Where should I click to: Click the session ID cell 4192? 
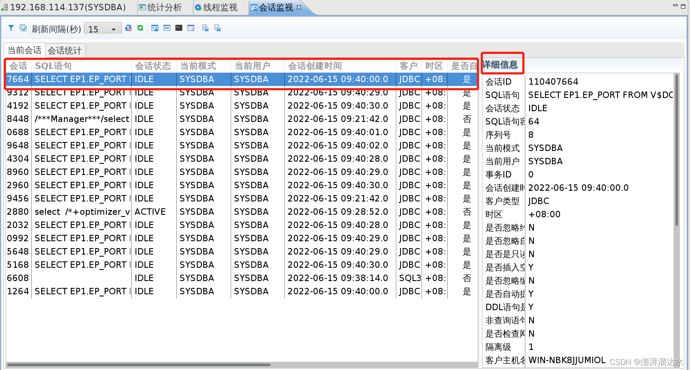pos(18,106)
